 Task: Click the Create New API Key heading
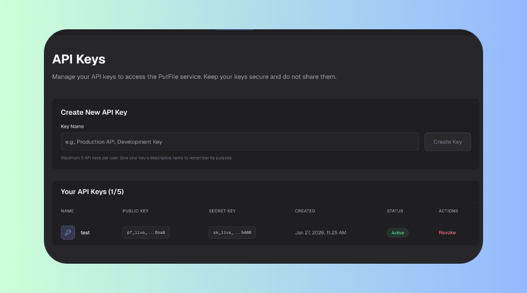pyautogui.click(x=94, y=113)
